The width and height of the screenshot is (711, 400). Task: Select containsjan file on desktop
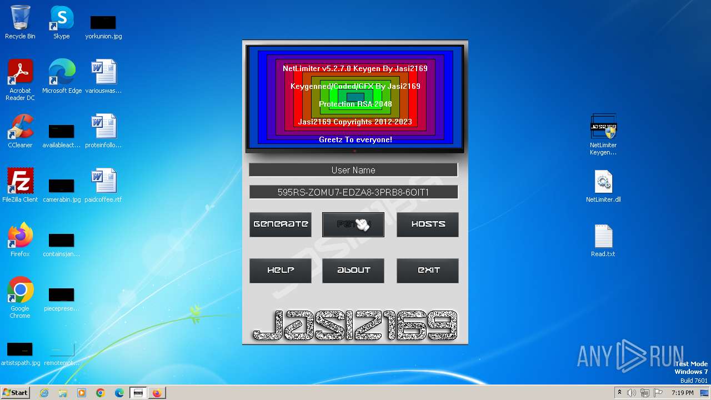62,244
